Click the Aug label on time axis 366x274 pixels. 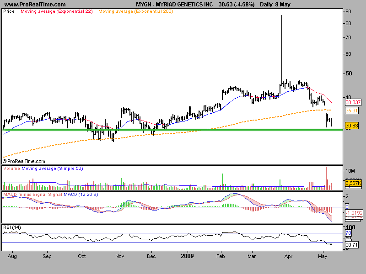coord(12,256)
